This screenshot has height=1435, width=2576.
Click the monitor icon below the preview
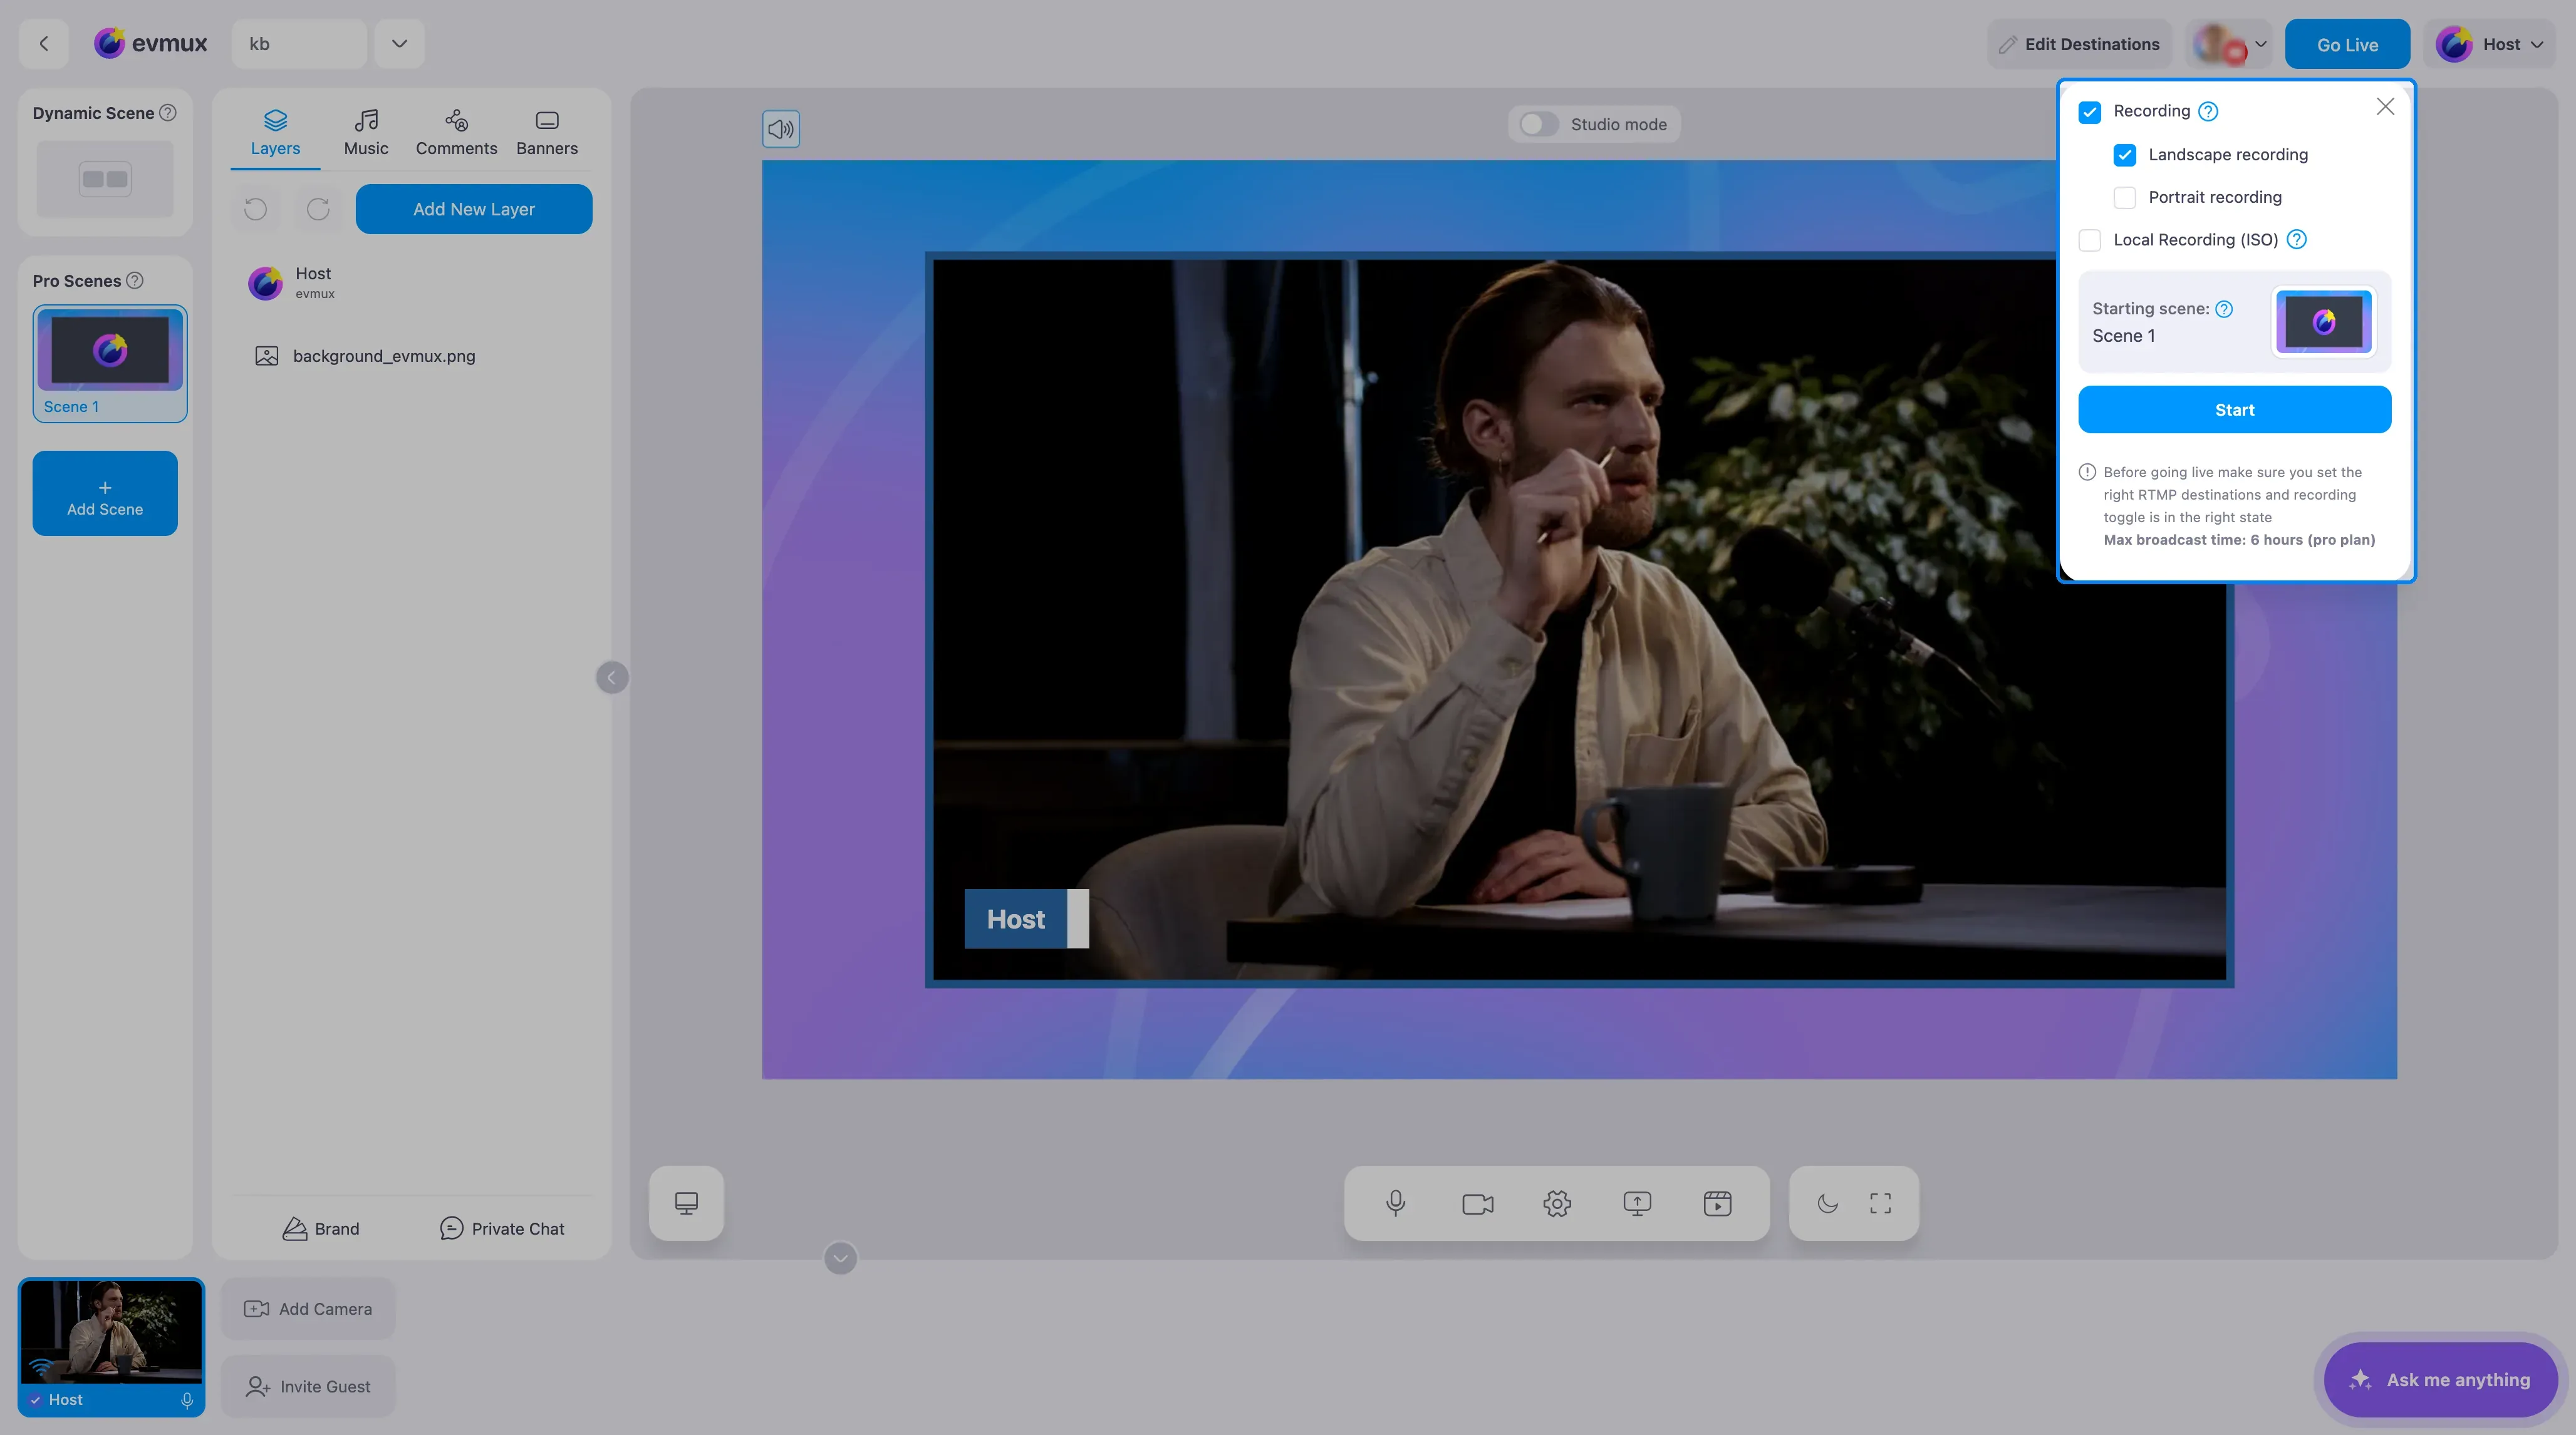click(686, 1203)
